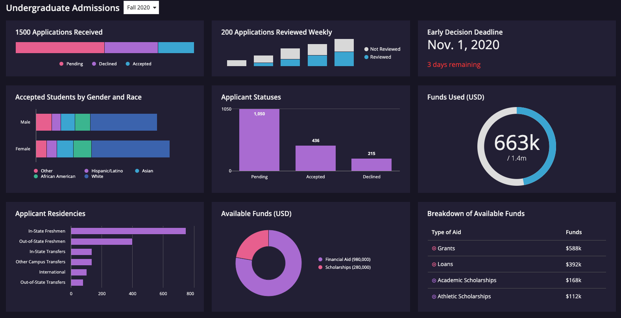The height and width of the screenshot is (318, 621).
Task: Click the White segment of Female bar
Action: (131, 149)
